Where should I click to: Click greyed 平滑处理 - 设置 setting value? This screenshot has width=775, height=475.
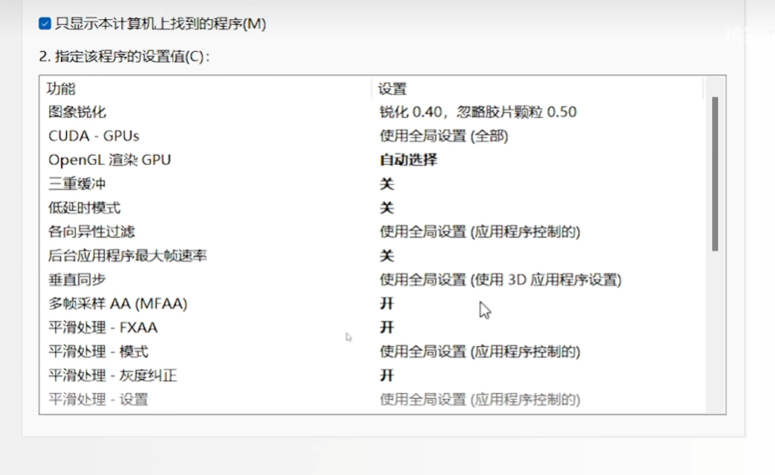480,400
